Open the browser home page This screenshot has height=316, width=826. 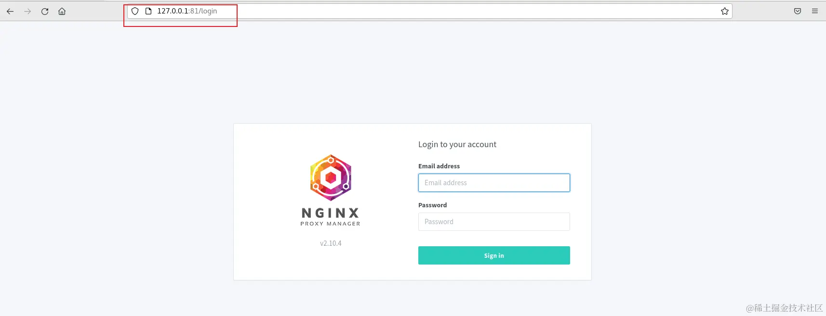coord(62,11)
